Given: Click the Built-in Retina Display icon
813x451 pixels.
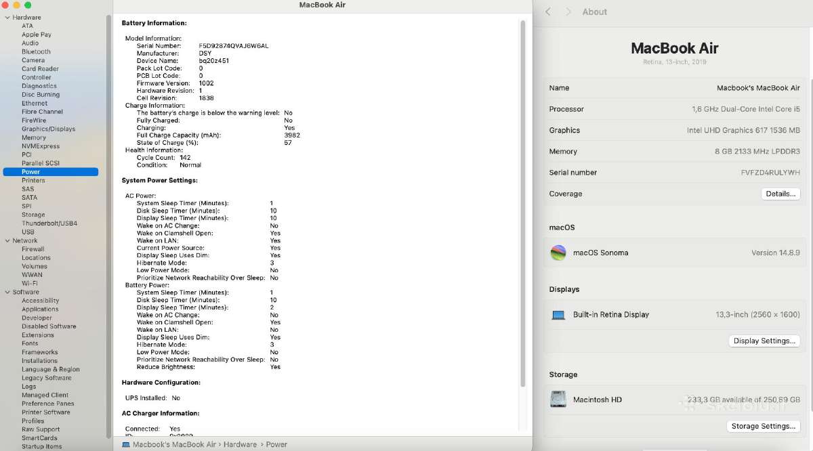Looking at the screenshot, I should 558,315.
